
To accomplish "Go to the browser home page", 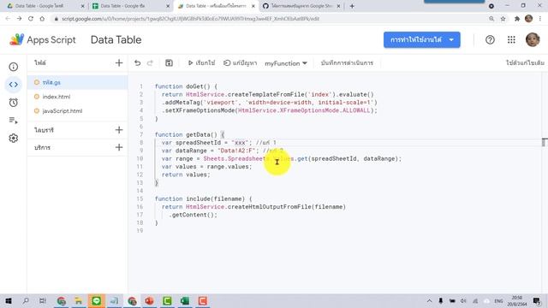I will (42, 19).
